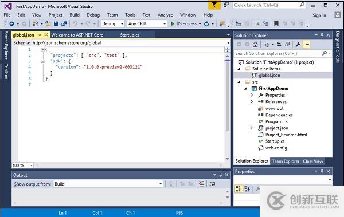Pin the global.json tab

(x=40, y=35)
